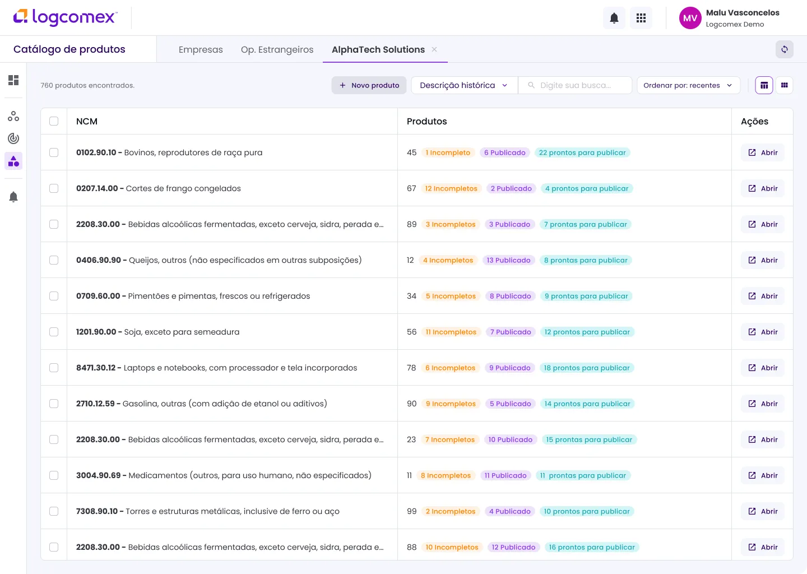Select all rows checkbox in header
This screenshot has width=807, height=574.
point(54,121)
